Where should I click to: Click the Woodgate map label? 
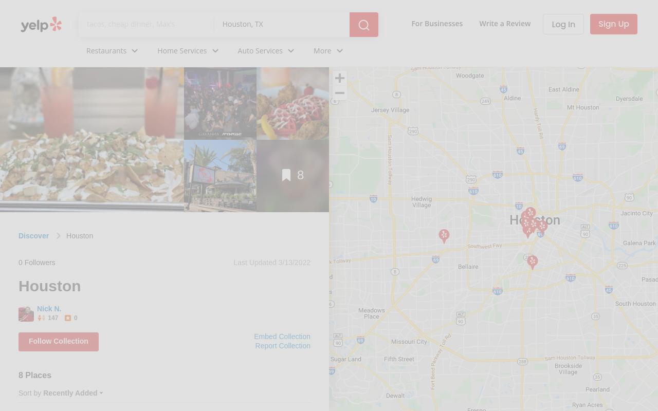pos(470,76)
